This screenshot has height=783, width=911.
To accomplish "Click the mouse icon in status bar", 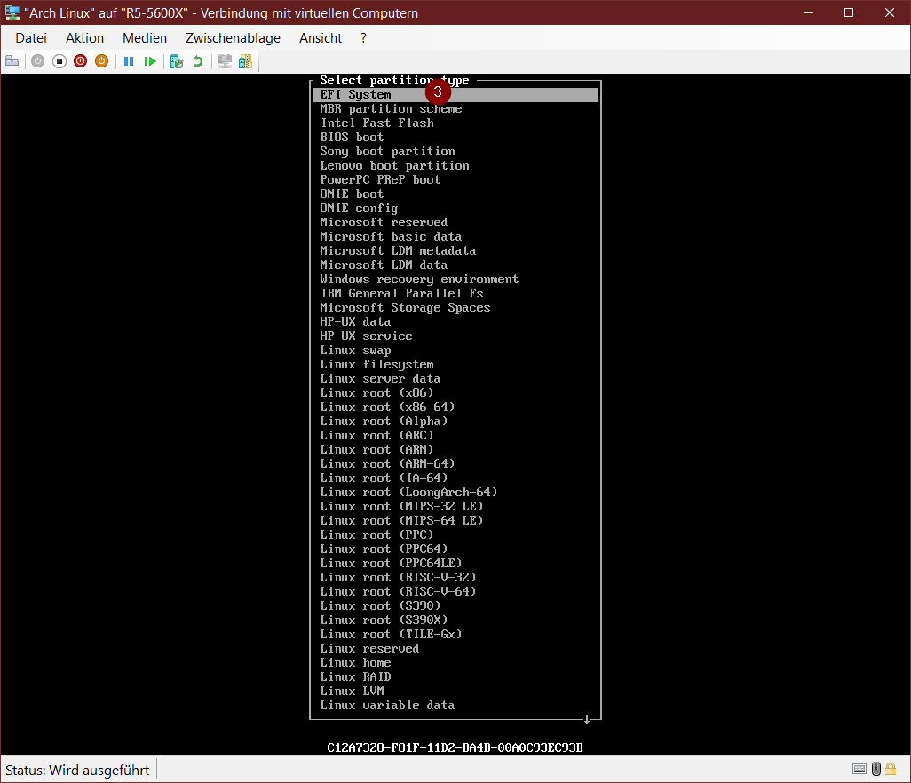I will [x=875, y=769].
